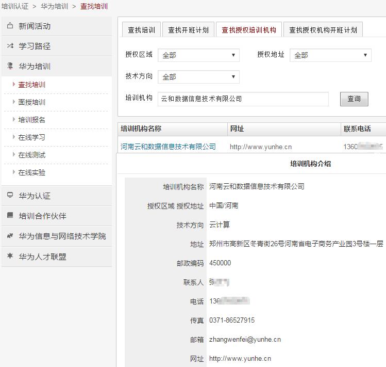The height and width of the screenshot is (367, 386).
Task: Click the company name in the detail panel
Action: pos(257,186)
